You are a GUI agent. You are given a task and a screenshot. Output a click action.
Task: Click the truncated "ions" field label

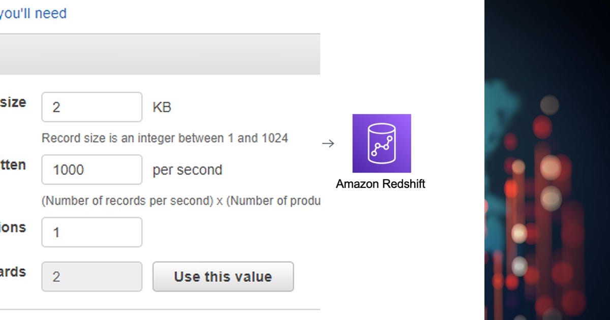(x=13, y=227)
